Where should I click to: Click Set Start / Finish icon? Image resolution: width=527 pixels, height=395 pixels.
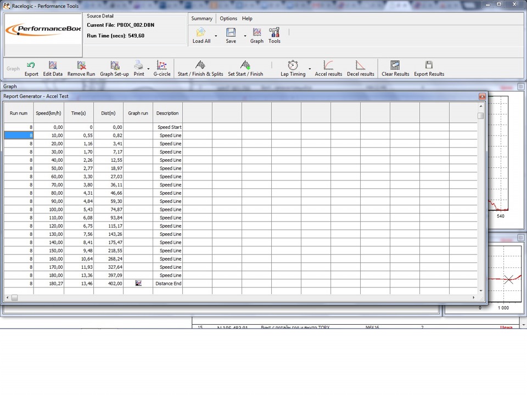pos(245,65)
